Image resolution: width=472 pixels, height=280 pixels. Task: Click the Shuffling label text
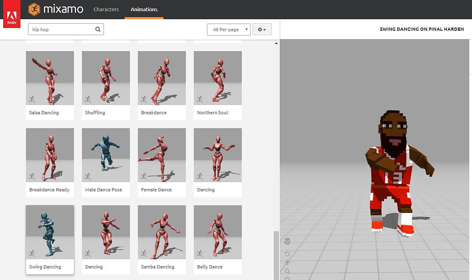point(95,113)
